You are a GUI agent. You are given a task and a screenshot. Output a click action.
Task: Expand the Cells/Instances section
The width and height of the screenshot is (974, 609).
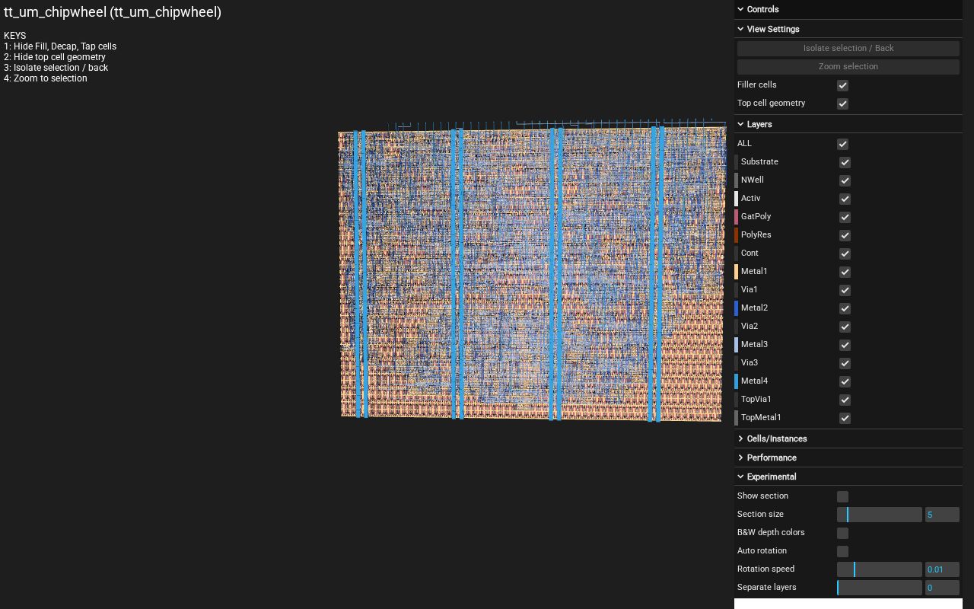coord(848,438)
